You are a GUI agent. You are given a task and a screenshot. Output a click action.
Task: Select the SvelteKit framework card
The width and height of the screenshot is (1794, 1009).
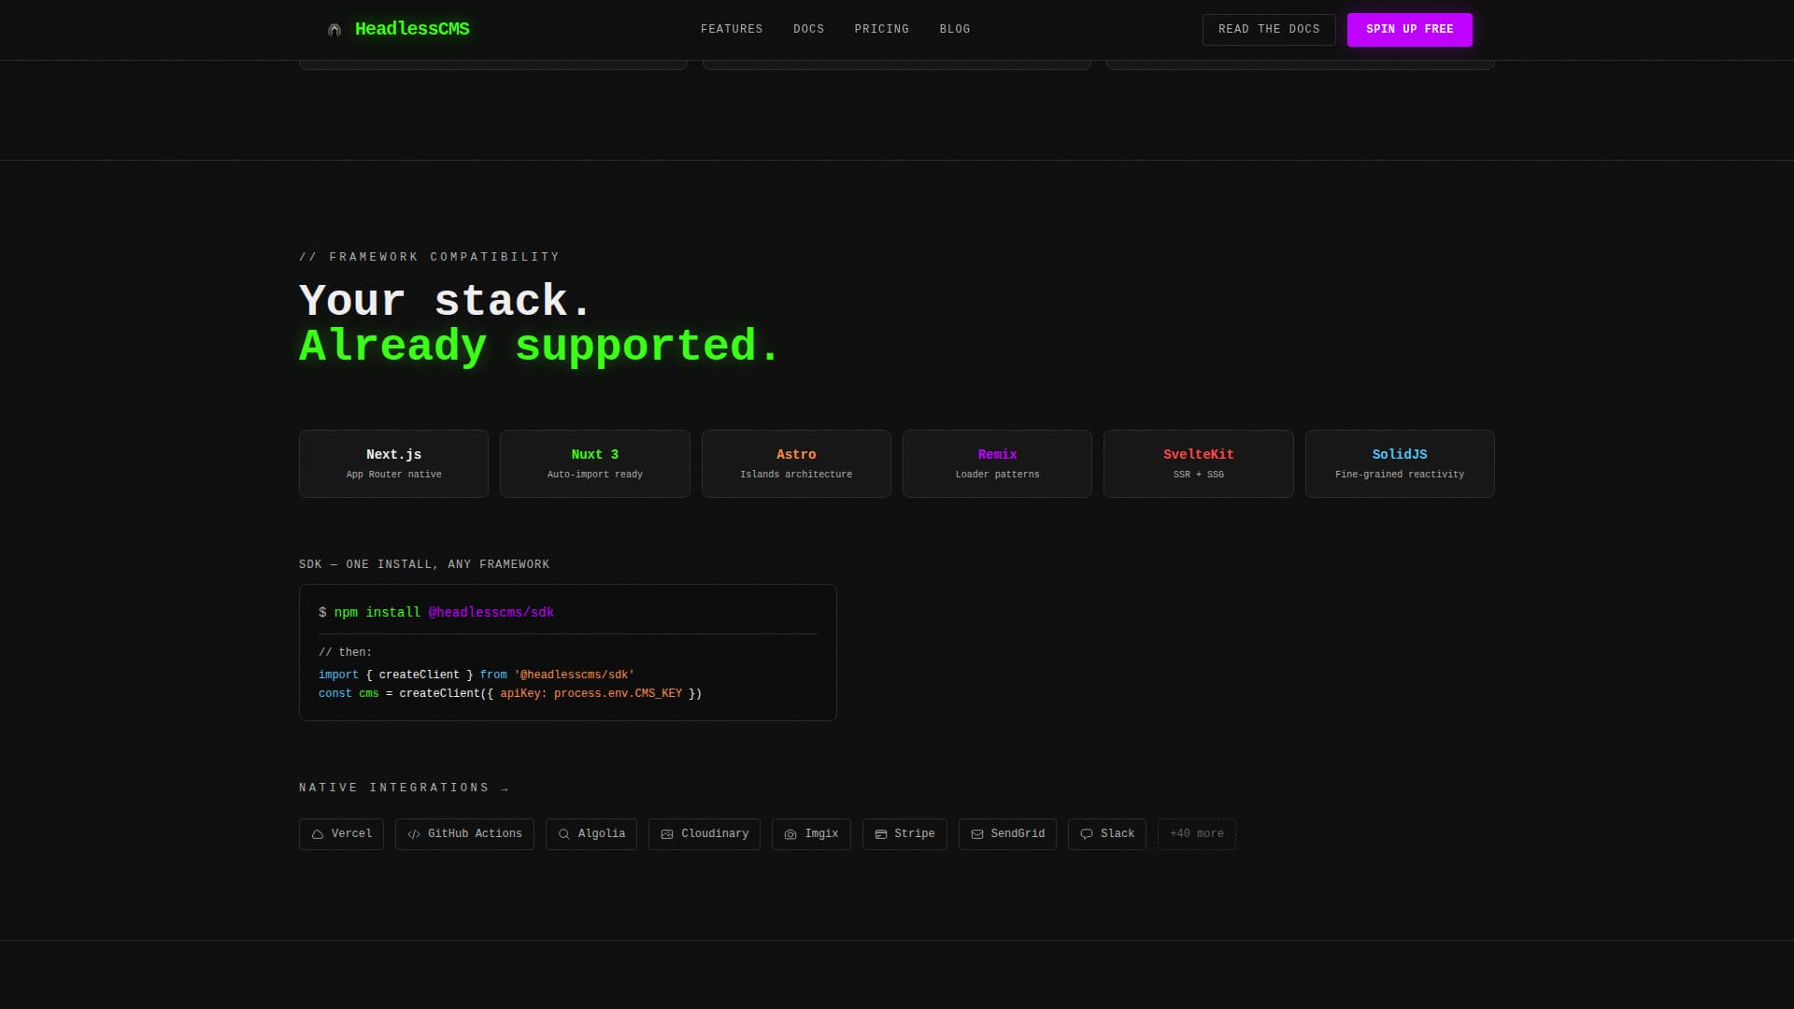(1199, 463)
